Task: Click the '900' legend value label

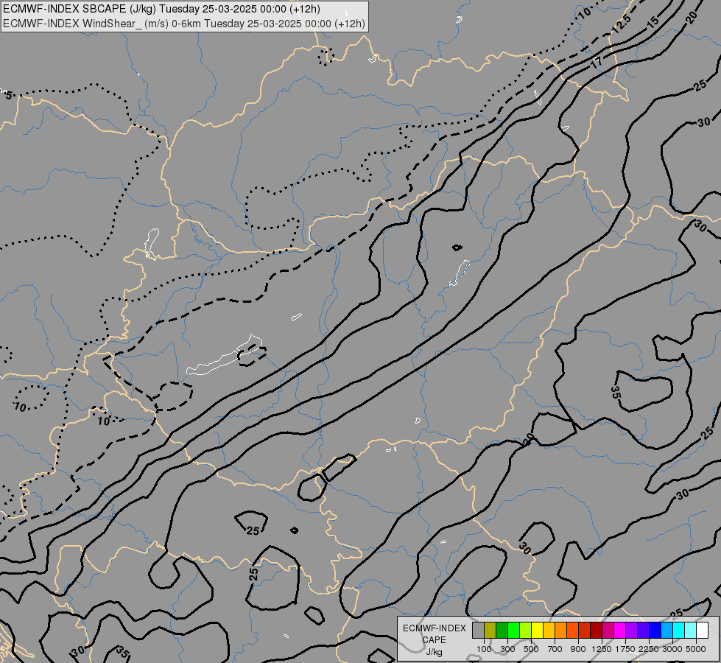Action: (x=578, y=649)
